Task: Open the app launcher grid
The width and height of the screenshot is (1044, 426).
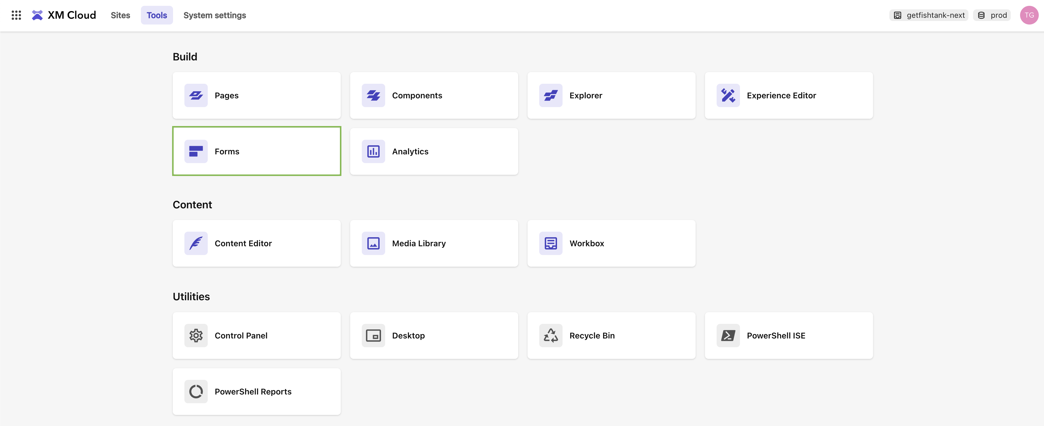Action: pyautogui.click(x=16, y=15)
